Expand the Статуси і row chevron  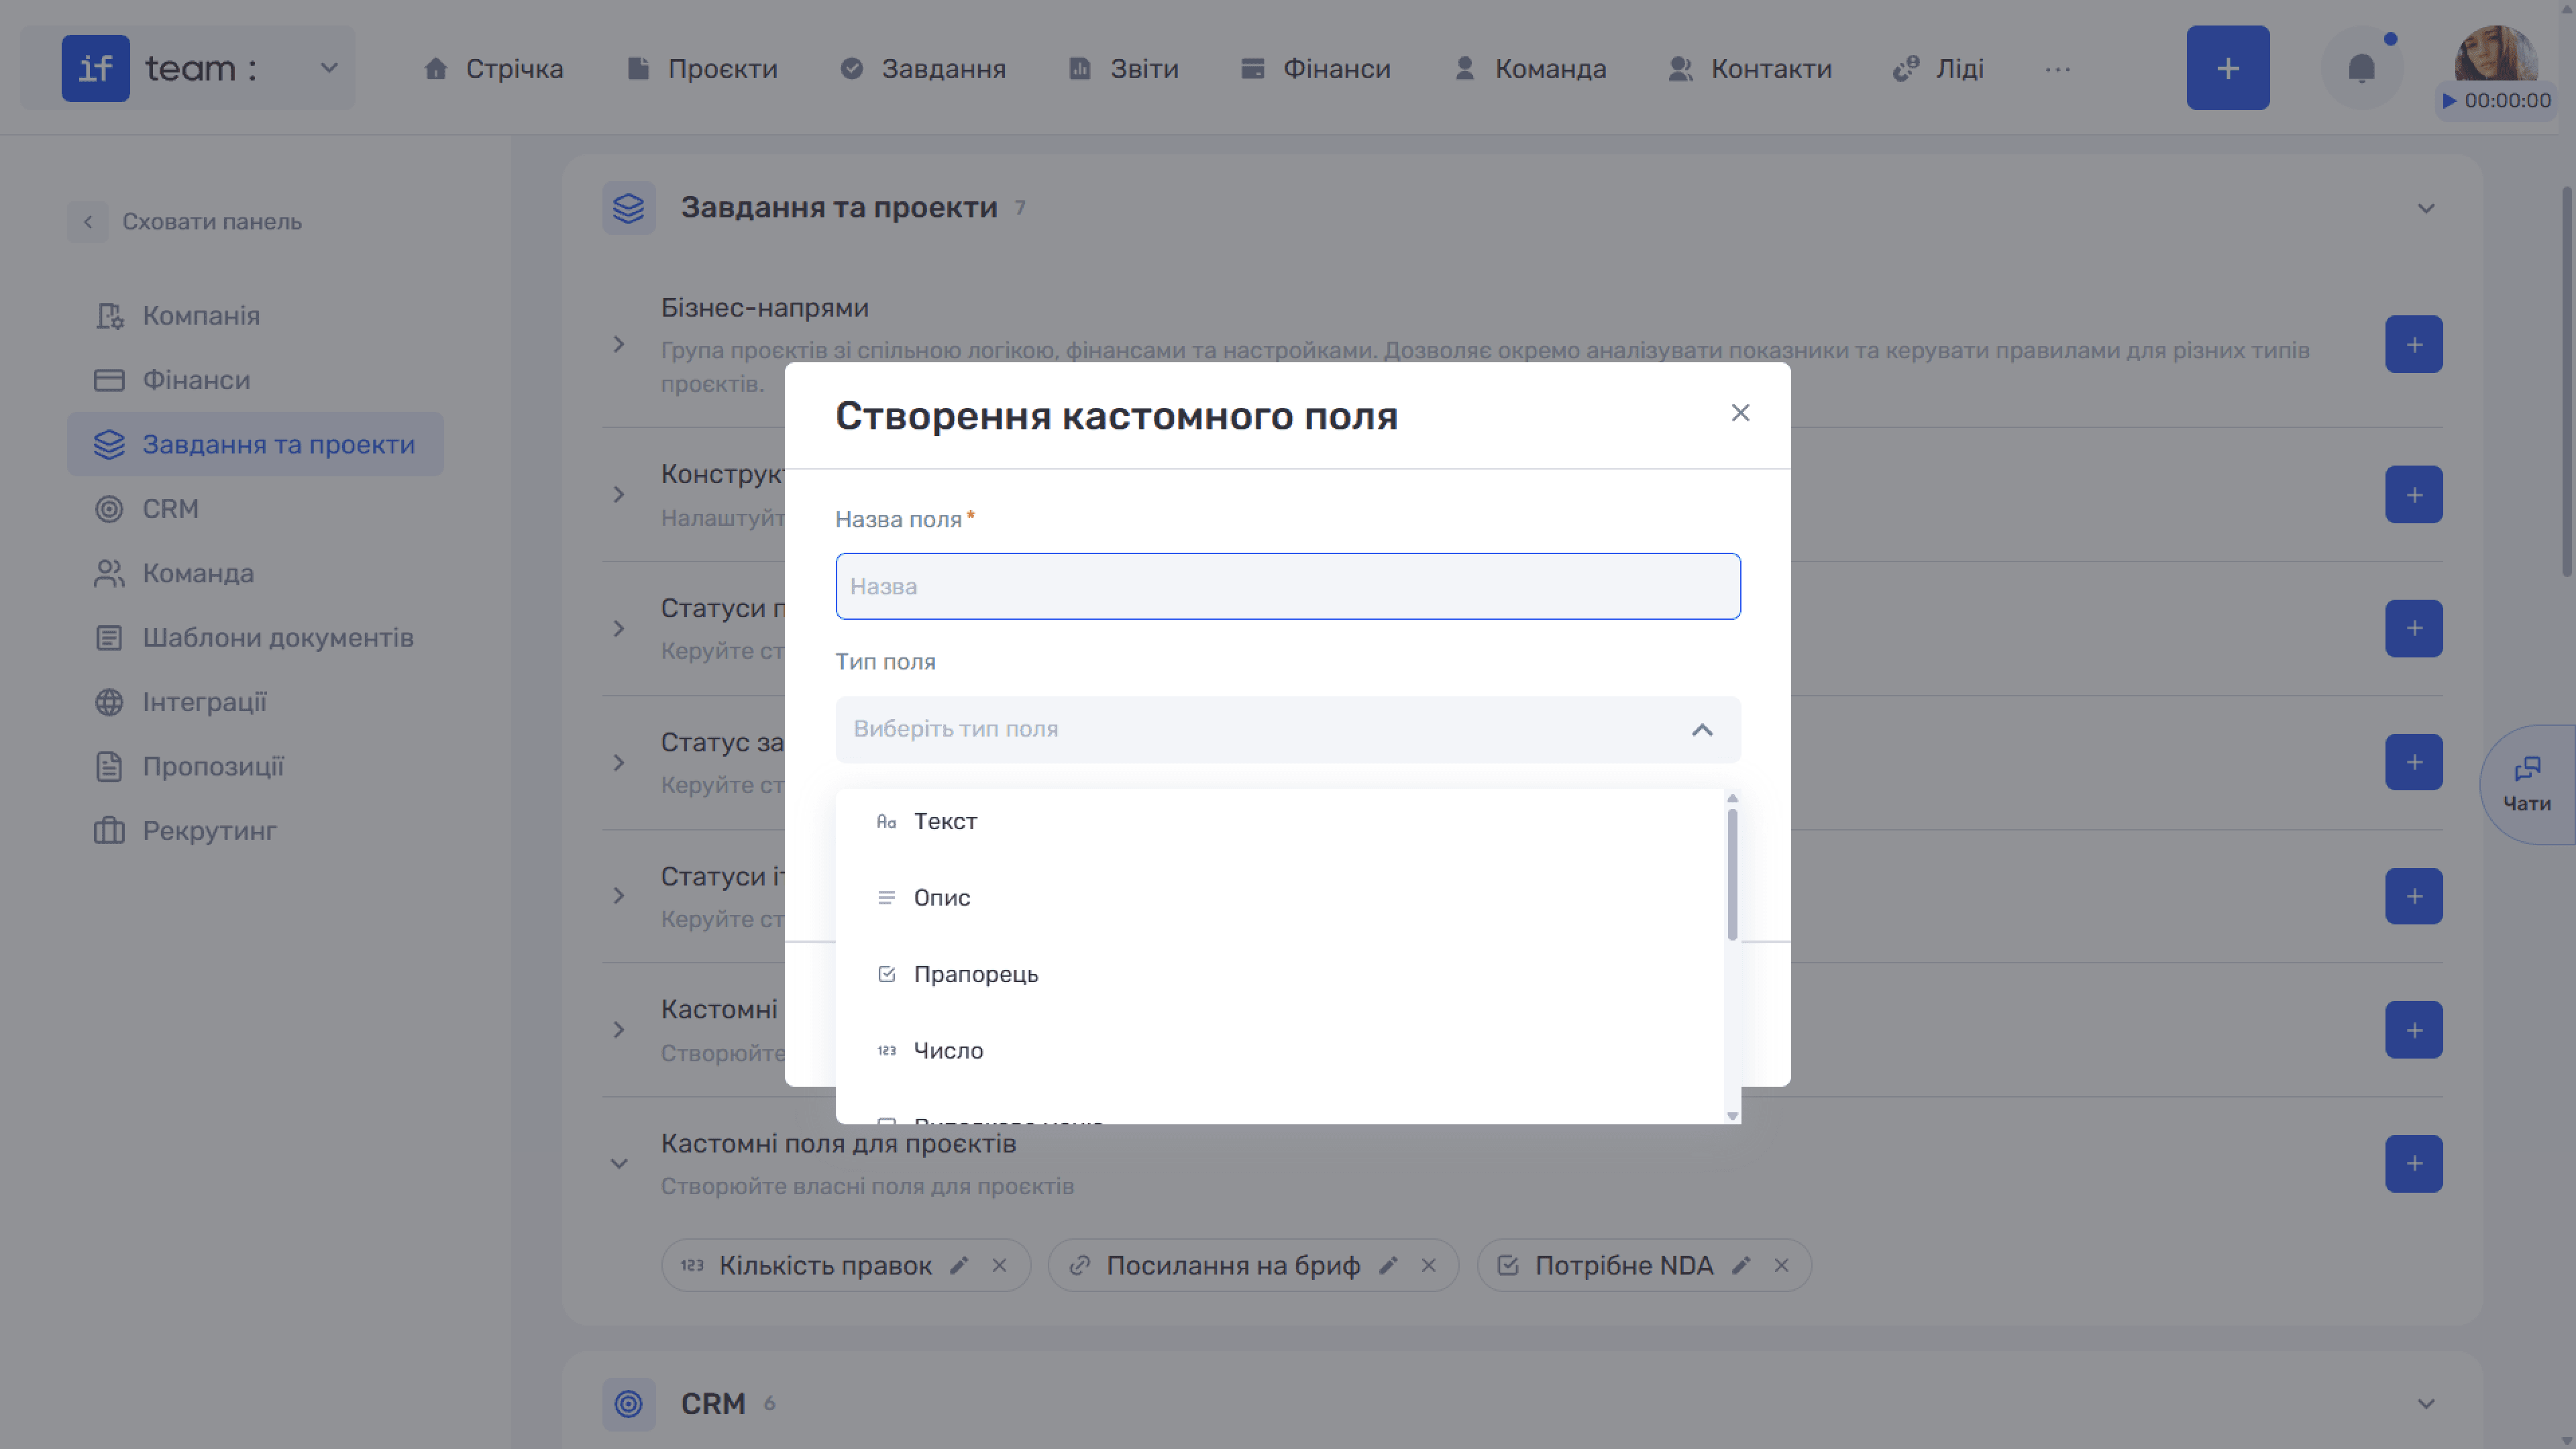(619, 896)
